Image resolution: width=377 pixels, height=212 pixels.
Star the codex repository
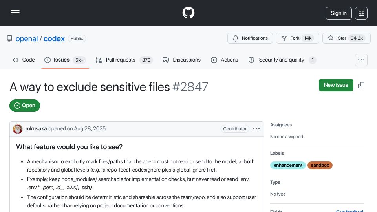click(346, 38)
